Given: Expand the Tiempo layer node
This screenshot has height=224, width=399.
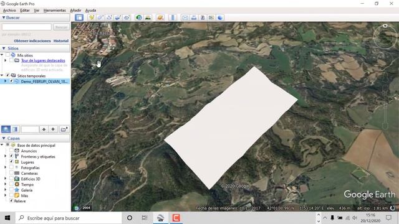Looking at the screenshot, I should (x=6, y=184).
